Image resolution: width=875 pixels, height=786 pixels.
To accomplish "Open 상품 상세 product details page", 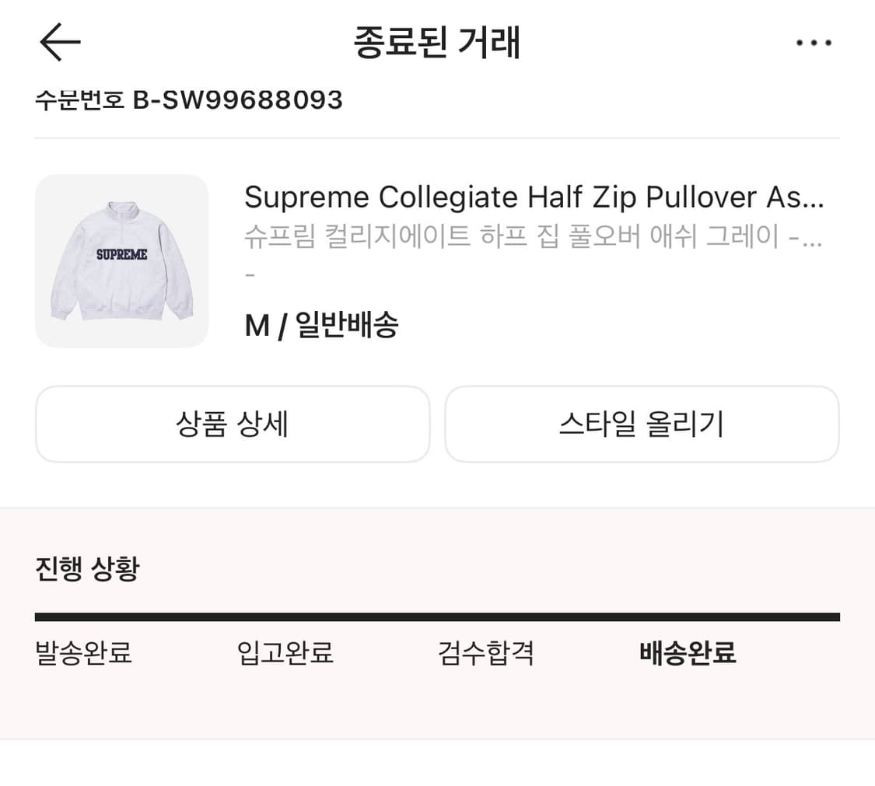I will point(232,424).
